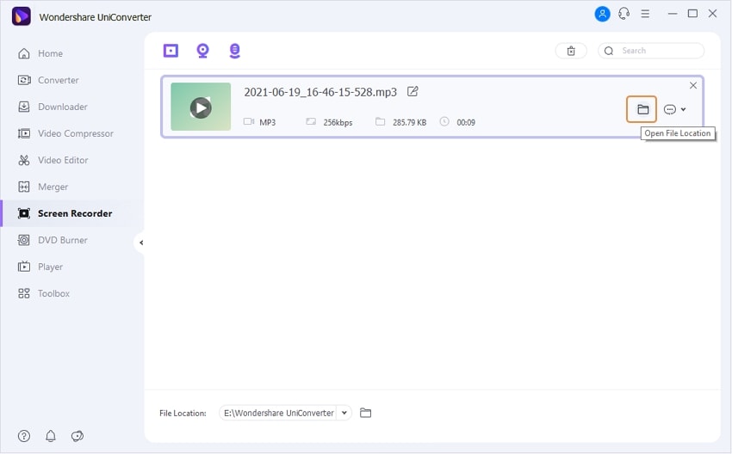The width and height of the screenshot is (732, 454).
Task: Minimize the UniConverter window
Action: pyautogui.click(x=673, y=14)
